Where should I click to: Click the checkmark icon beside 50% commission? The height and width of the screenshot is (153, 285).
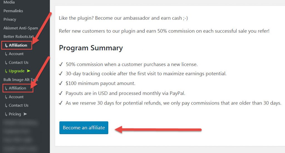61,64
